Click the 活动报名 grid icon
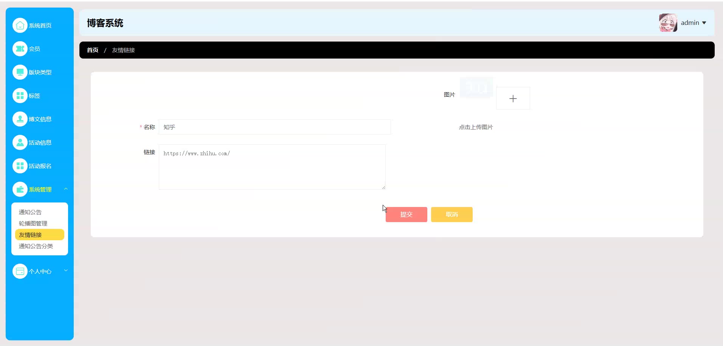This screenshot has width=723, height=346. tap(20, 166)
